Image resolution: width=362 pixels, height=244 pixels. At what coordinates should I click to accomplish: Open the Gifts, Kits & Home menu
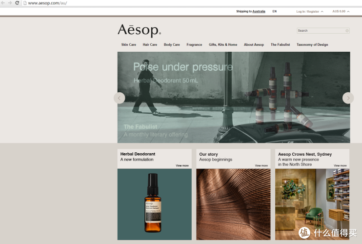(223, 44)
